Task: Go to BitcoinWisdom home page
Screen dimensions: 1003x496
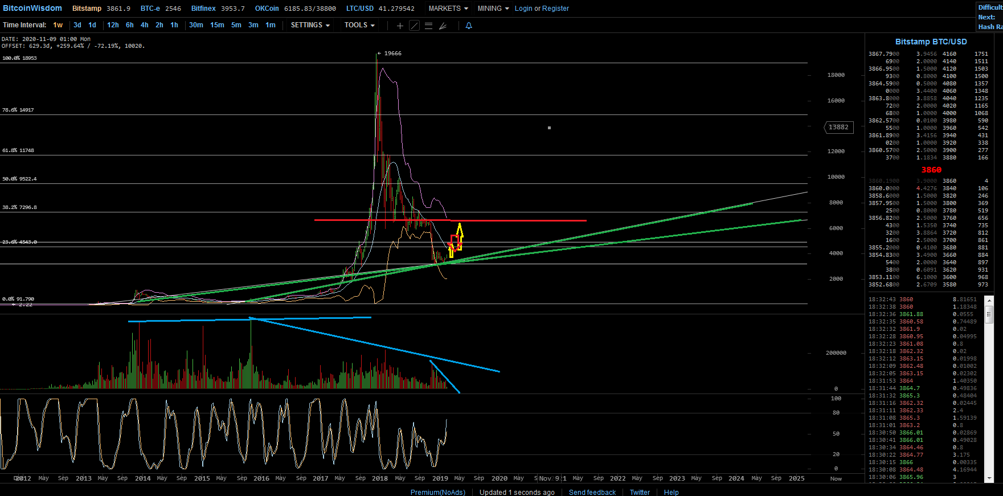Action: 32,8
